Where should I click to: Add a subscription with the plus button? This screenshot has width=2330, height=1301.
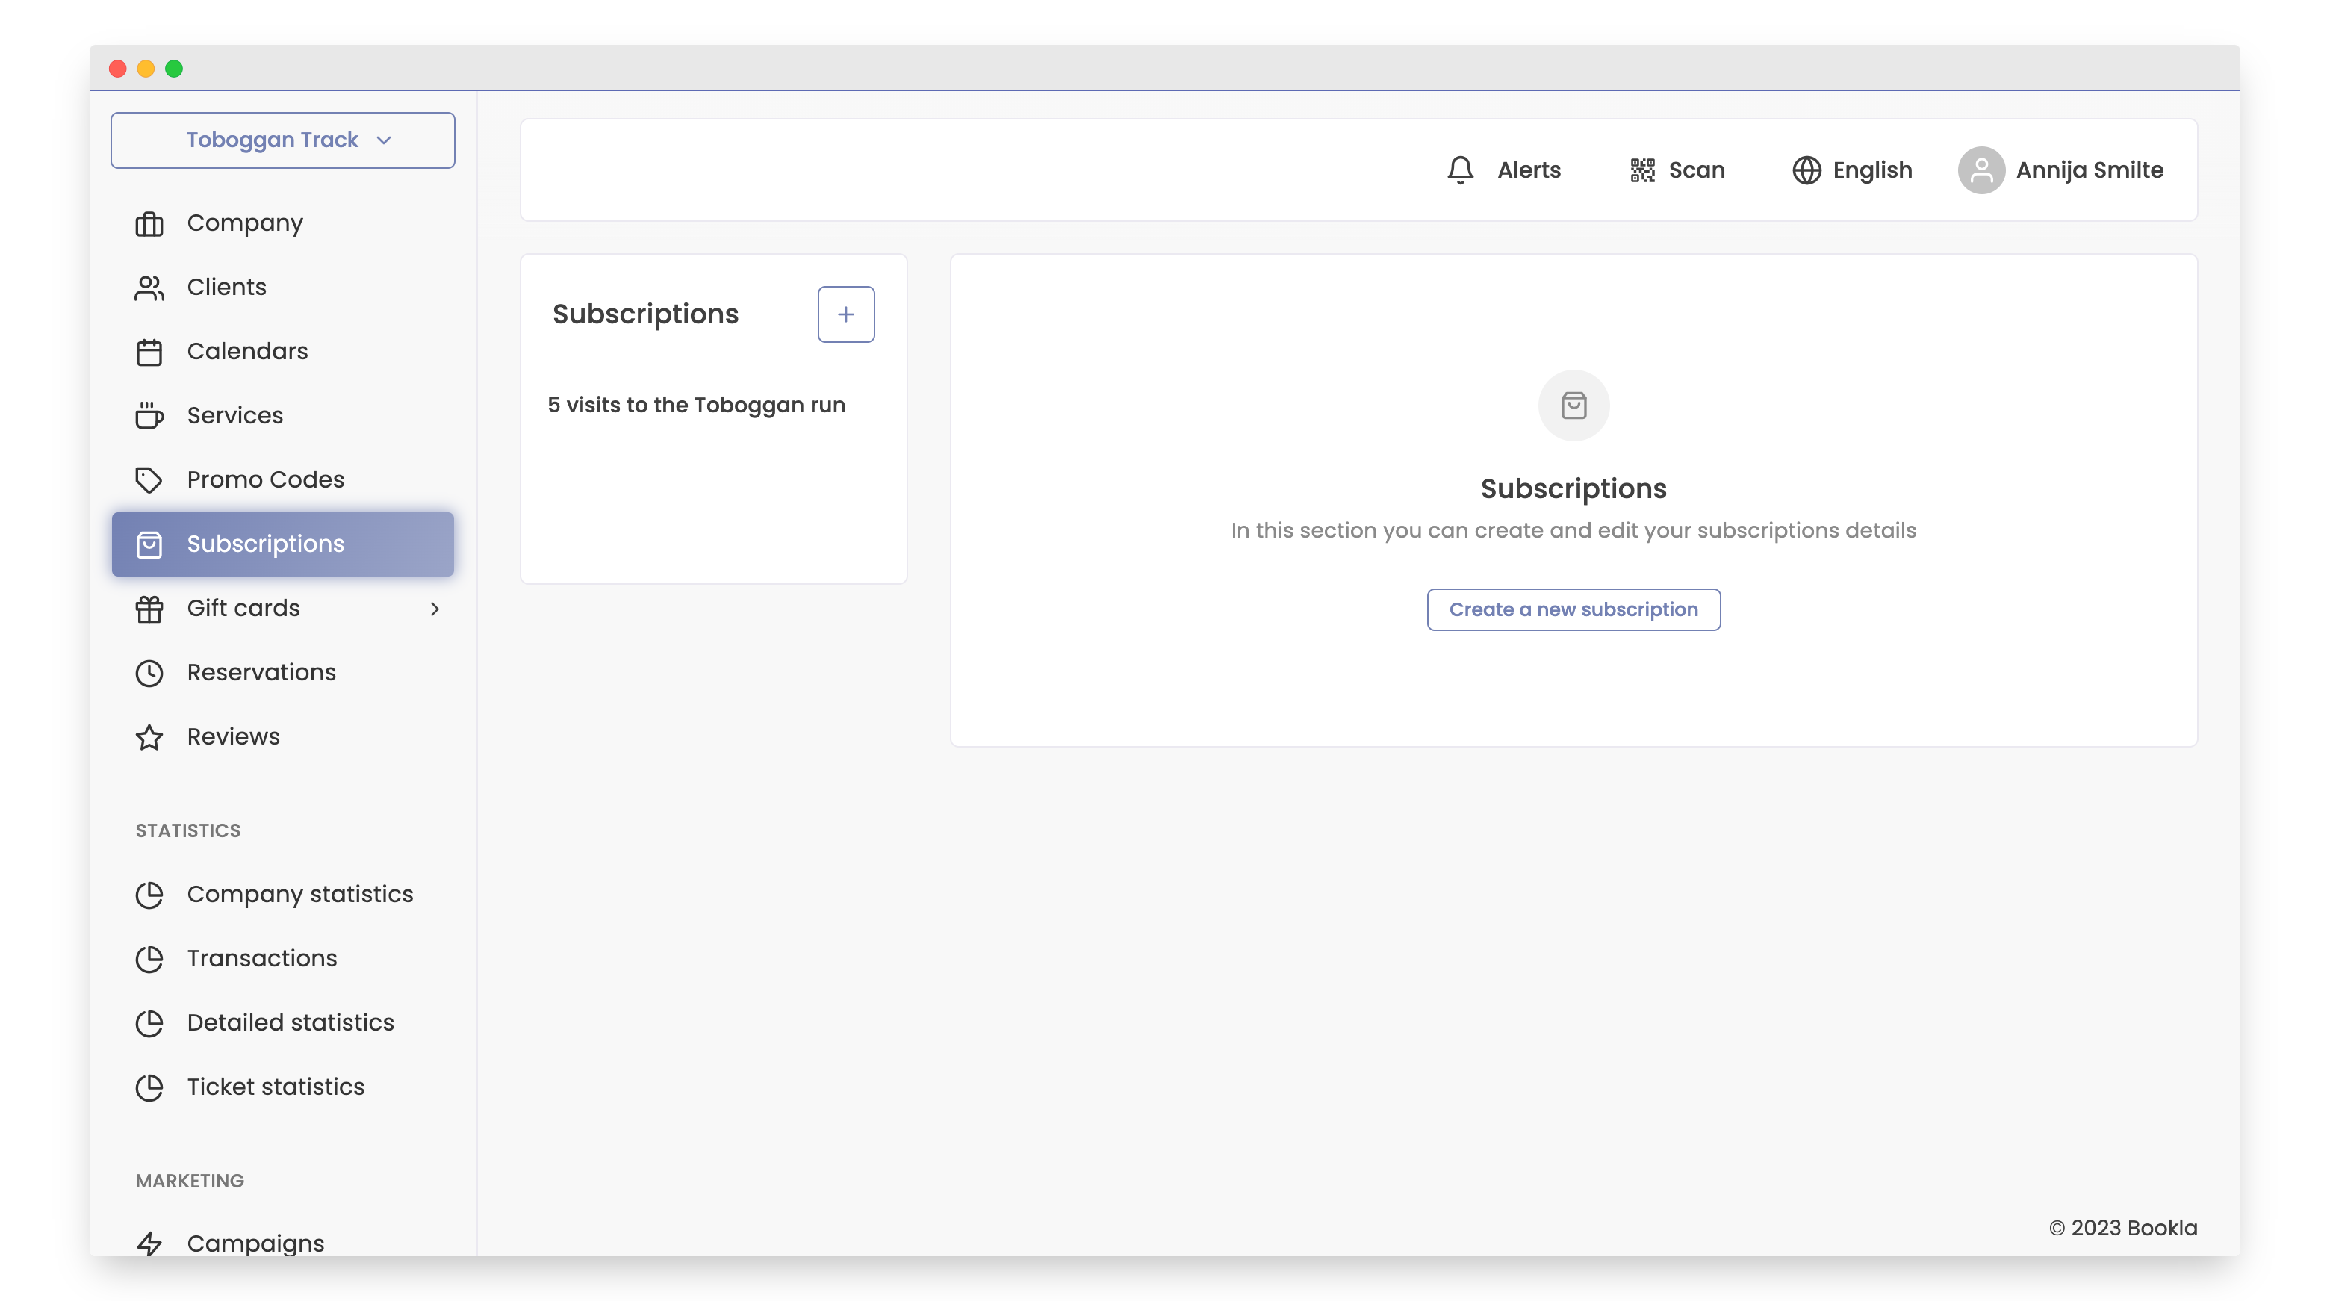(x=845, y=314)
